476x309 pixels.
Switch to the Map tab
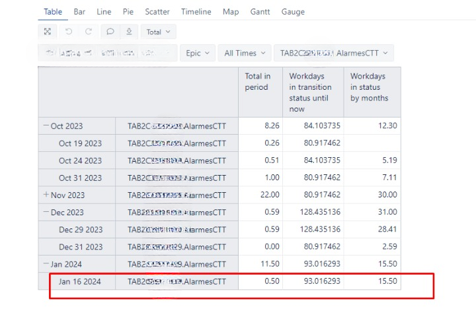[x=231, y=12]
